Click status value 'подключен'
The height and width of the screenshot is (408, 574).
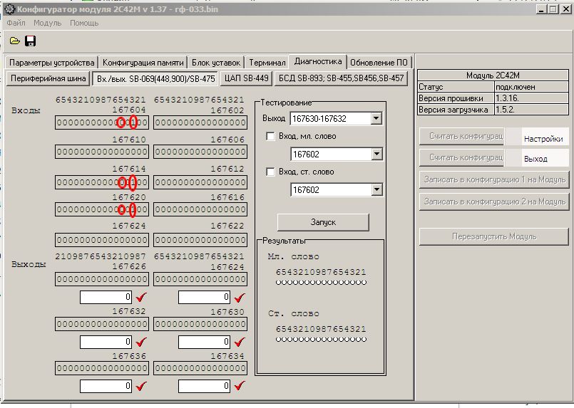point(531,87)
